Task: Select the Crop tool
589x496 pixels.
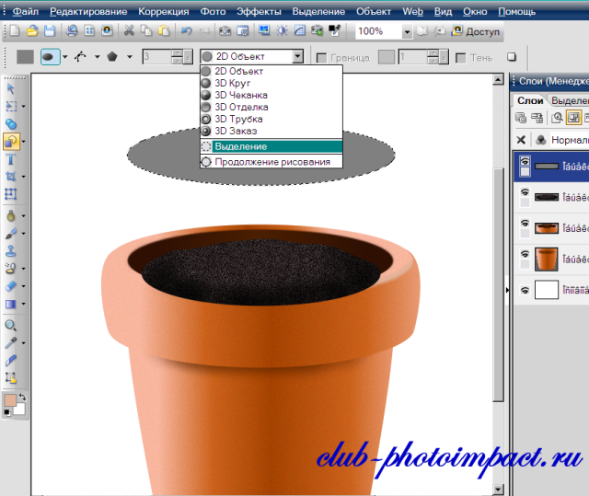Action: click(x=10, y=177)
